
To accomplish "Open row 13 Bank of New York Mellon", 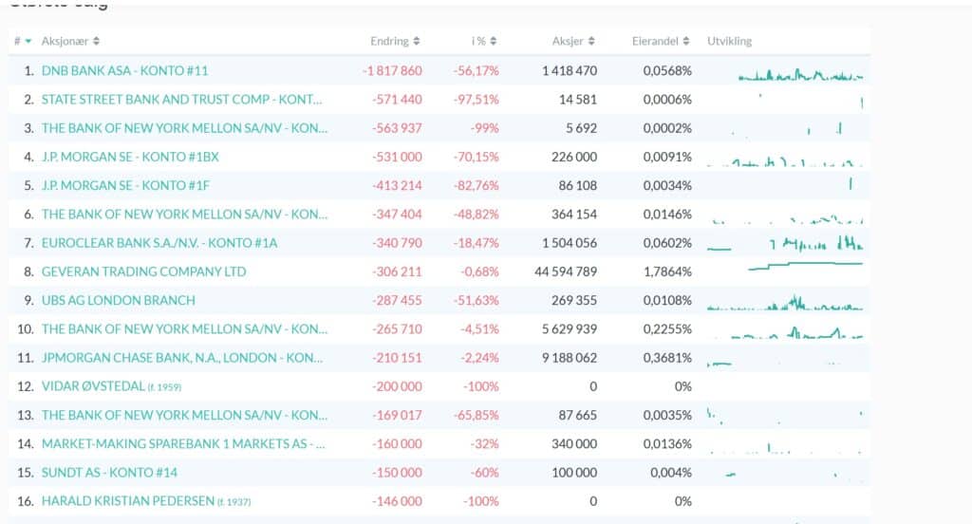I will pyautogui.click(x=184, y=416).
